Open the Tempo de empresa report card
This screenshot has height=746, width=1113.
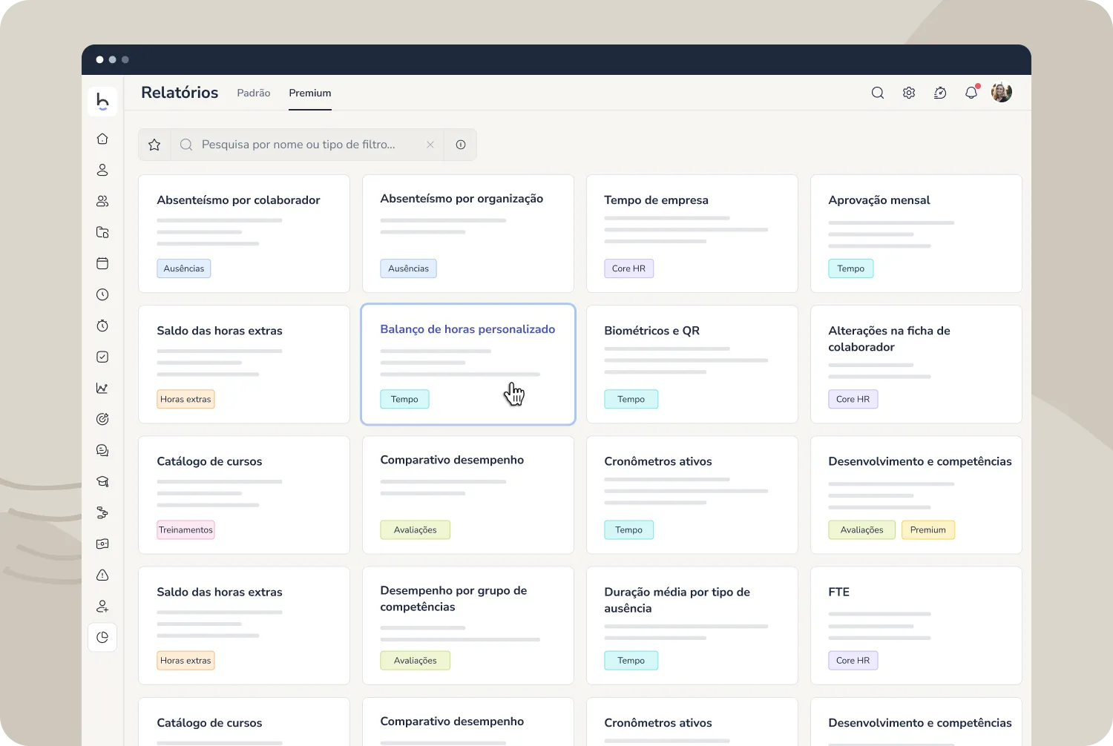click(692, 234)
